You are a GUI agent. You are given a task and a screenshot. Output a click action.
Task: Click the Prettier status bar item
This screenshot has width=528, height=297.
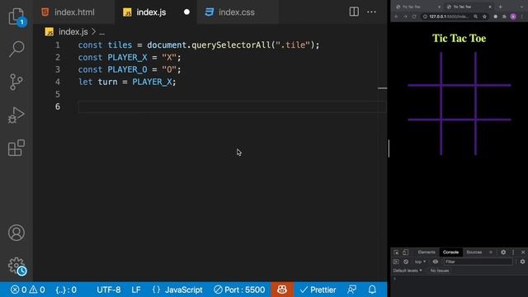click(x=318, y=290)
